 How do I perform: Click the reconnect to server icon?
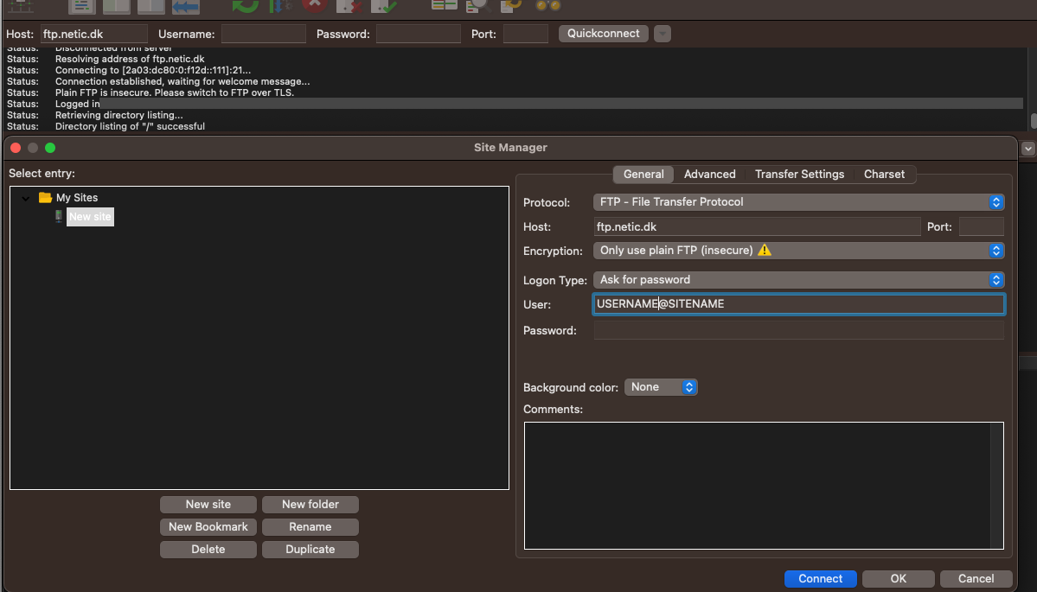pos(384,6)
